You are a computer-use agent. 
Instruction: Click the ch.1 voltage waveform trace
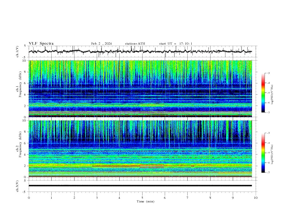pos(140,52)
